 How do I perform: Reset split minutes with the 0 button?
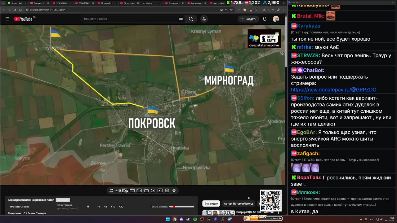click(88, 207)
